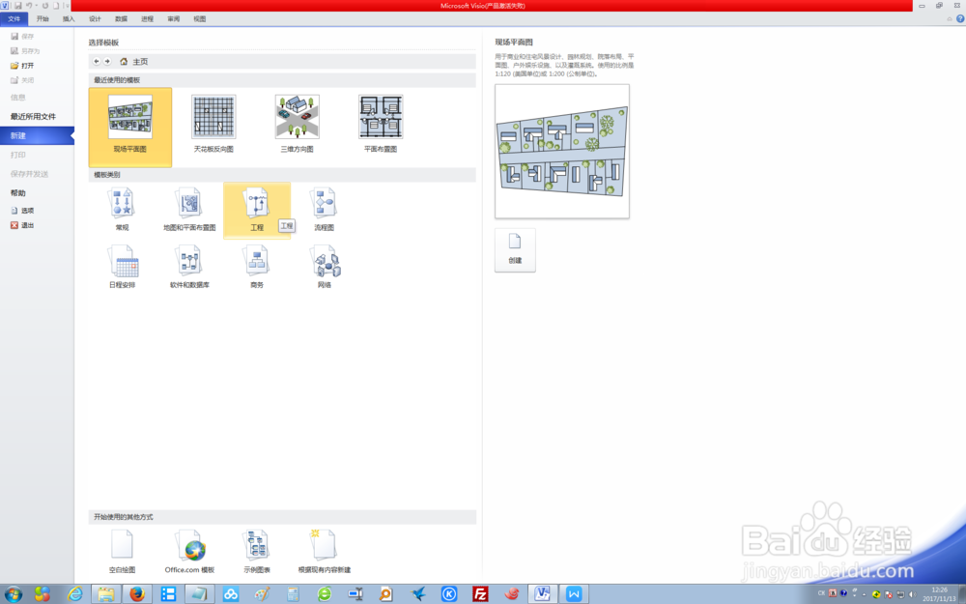Go to 主页 home in template path
Screen dimensions: 966x604
pos(133,62)
